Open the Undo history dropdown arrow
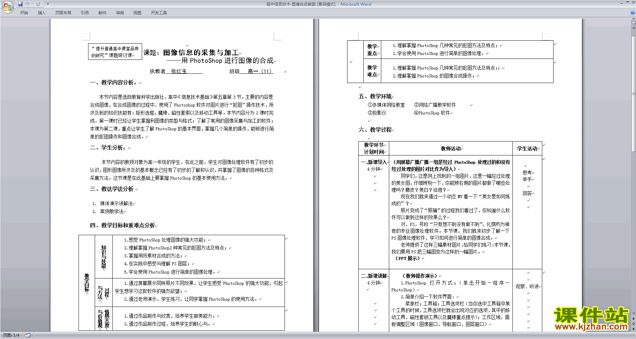636x339 pixels. click(x=32, y=4)
